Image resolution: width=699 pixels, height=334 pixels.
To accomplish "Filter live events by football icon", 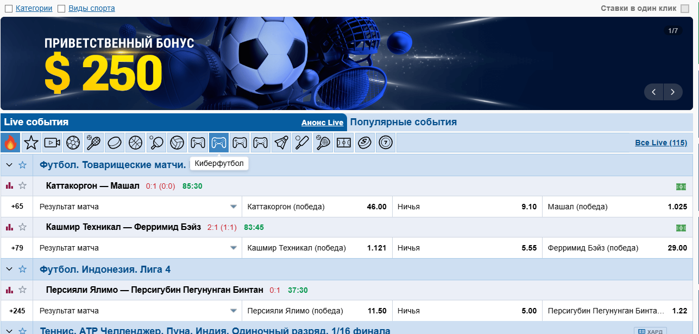I will [73, 143].
